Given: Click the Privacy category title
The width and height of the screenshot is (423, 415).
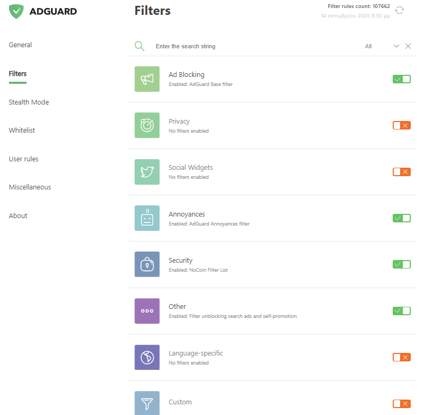Looking at the screenshot, I should click(x=179, y=122).
